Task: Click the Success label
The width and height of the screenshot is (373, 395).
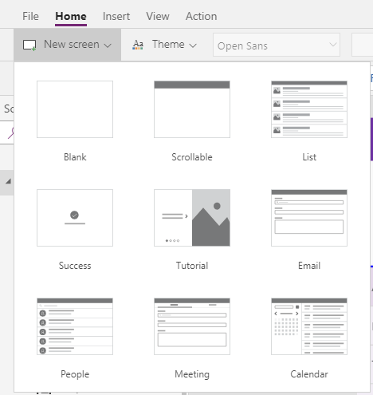Action: [x=75, y=266]
